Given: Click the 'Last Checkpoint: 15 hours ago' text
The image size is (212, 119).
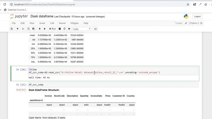Looking at the screenshot, I should tap(69, 17).
